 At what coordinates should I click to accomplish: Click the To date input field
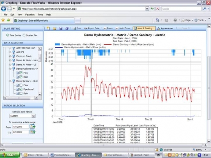(21, 132)
